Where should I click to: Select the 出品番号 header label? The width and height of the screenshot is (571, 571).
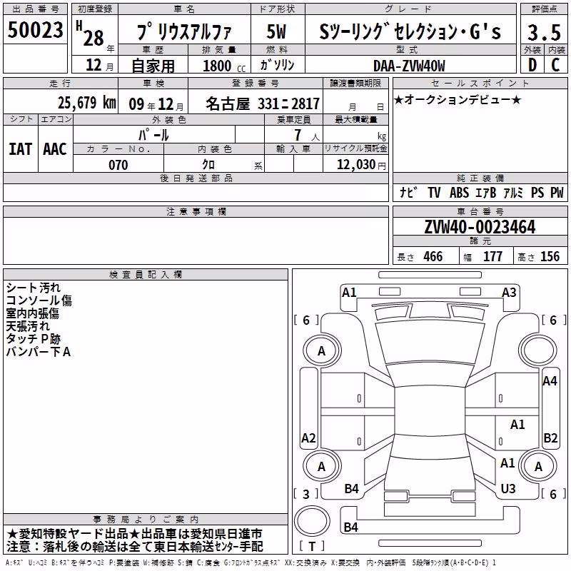click(x=35, y=9)
